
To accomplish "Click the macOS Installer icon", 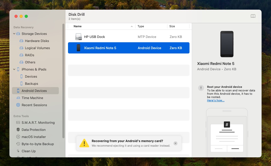I will [x=18, y=137].
